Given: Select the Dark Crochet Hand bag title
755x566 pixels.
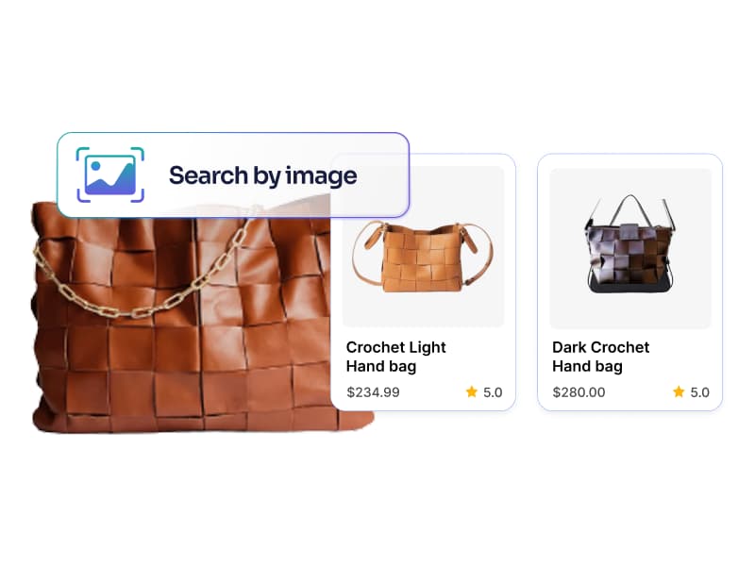Looking at the screenshot, I should click(x=600, y=357).
